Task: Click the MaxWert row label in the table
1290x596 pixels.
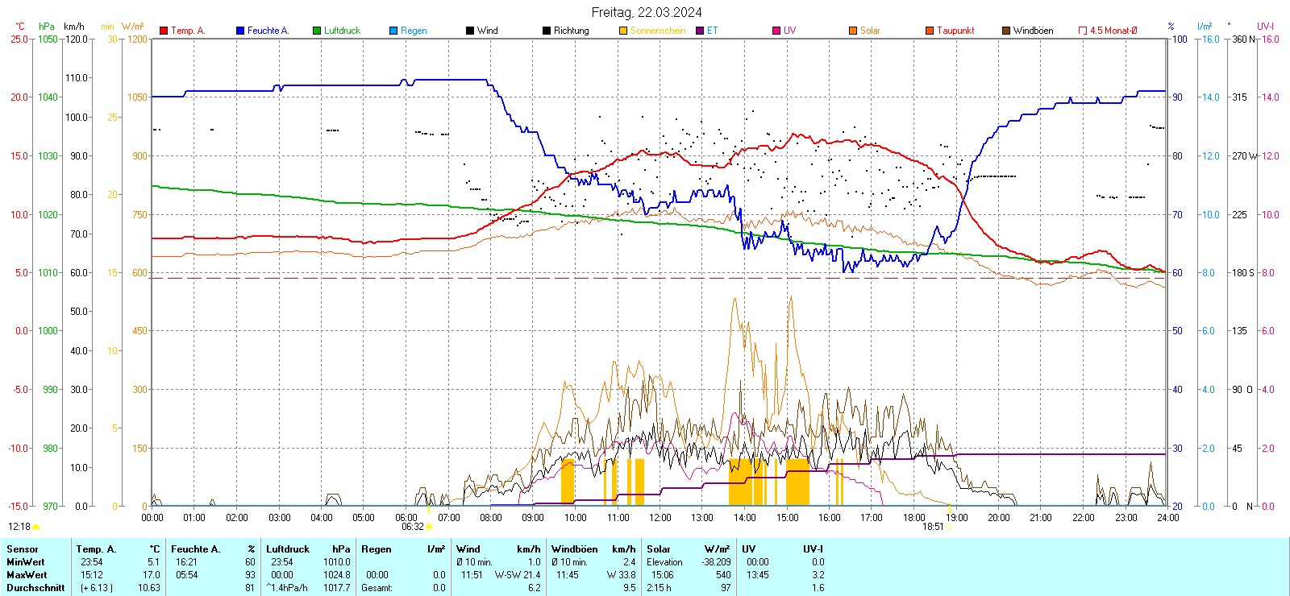Action: click(x=27, y=575)
